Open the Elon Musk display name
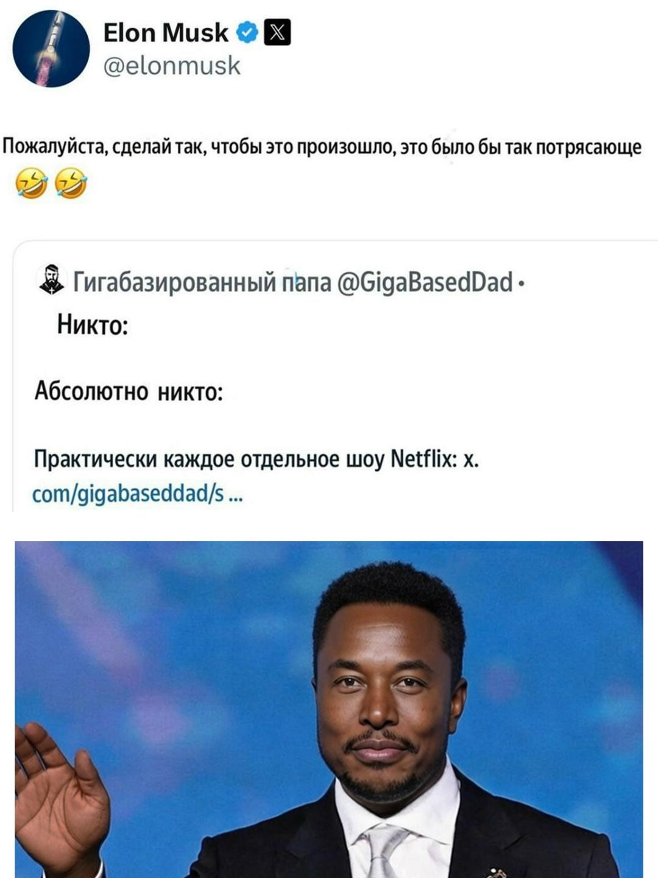Viewport: 658px width, 878px height. (x=165, y=33)
